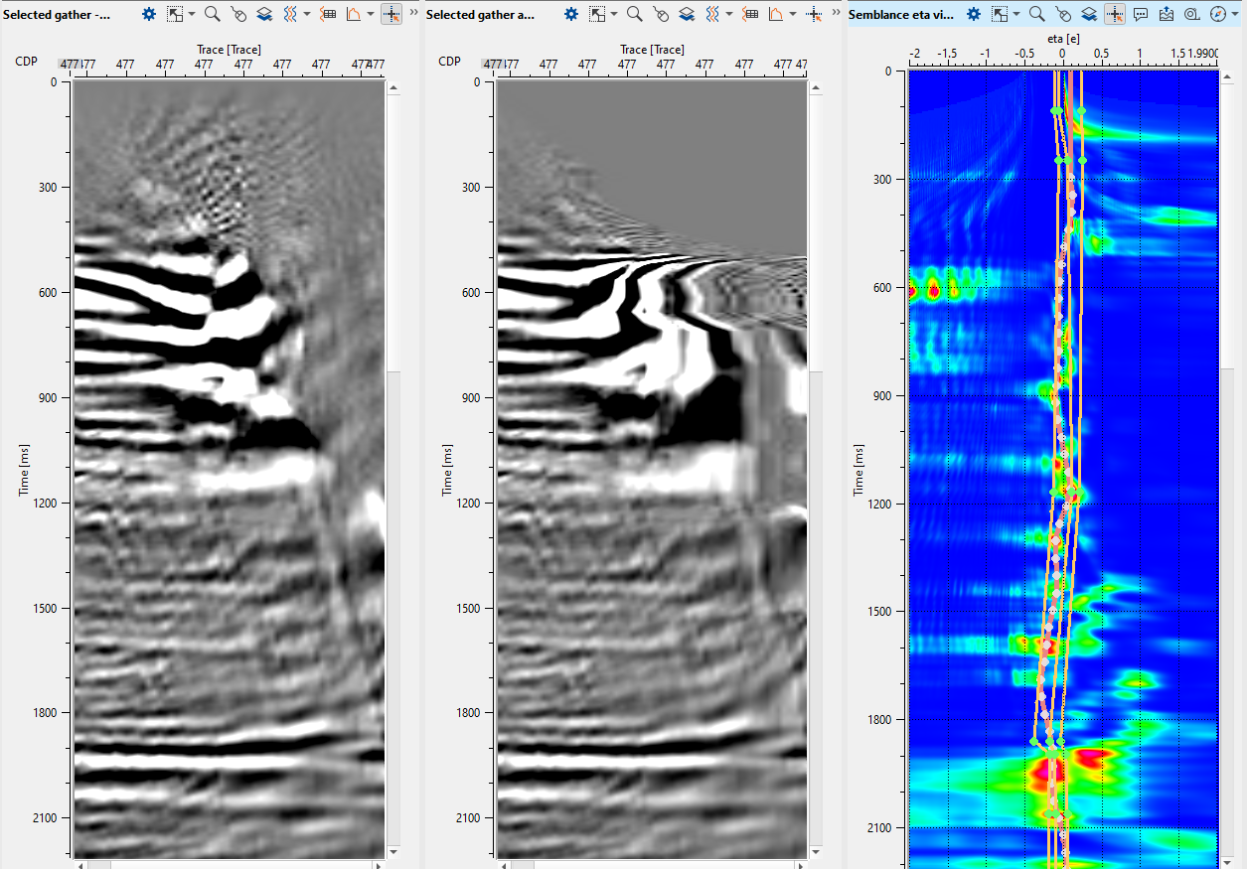Open layers icon in second Selected gather panel
Screen dimensions: 1247x869
(x=687, y=14)
